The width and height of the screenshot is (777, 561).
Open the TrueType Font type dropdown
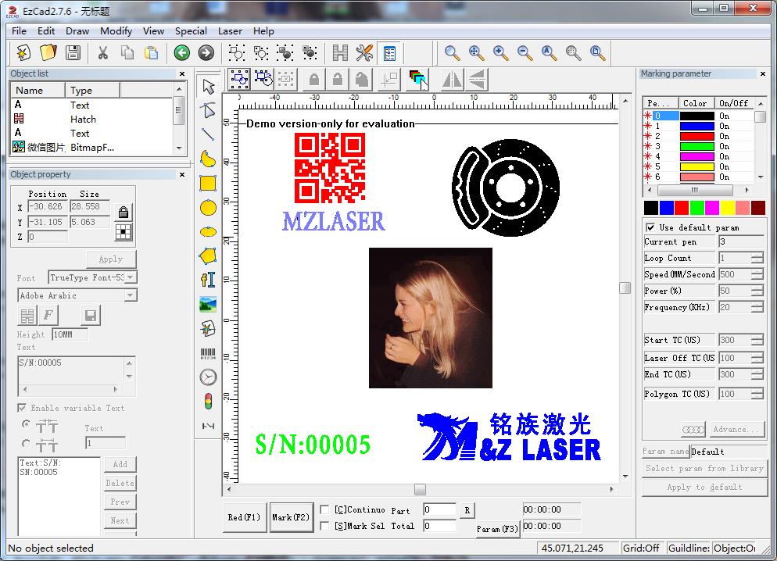point(131,277)
